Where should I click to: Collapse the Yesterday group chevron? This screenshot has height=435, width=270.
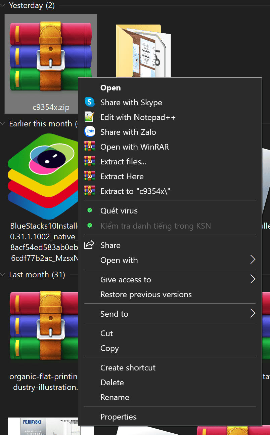tap(3, 6)
